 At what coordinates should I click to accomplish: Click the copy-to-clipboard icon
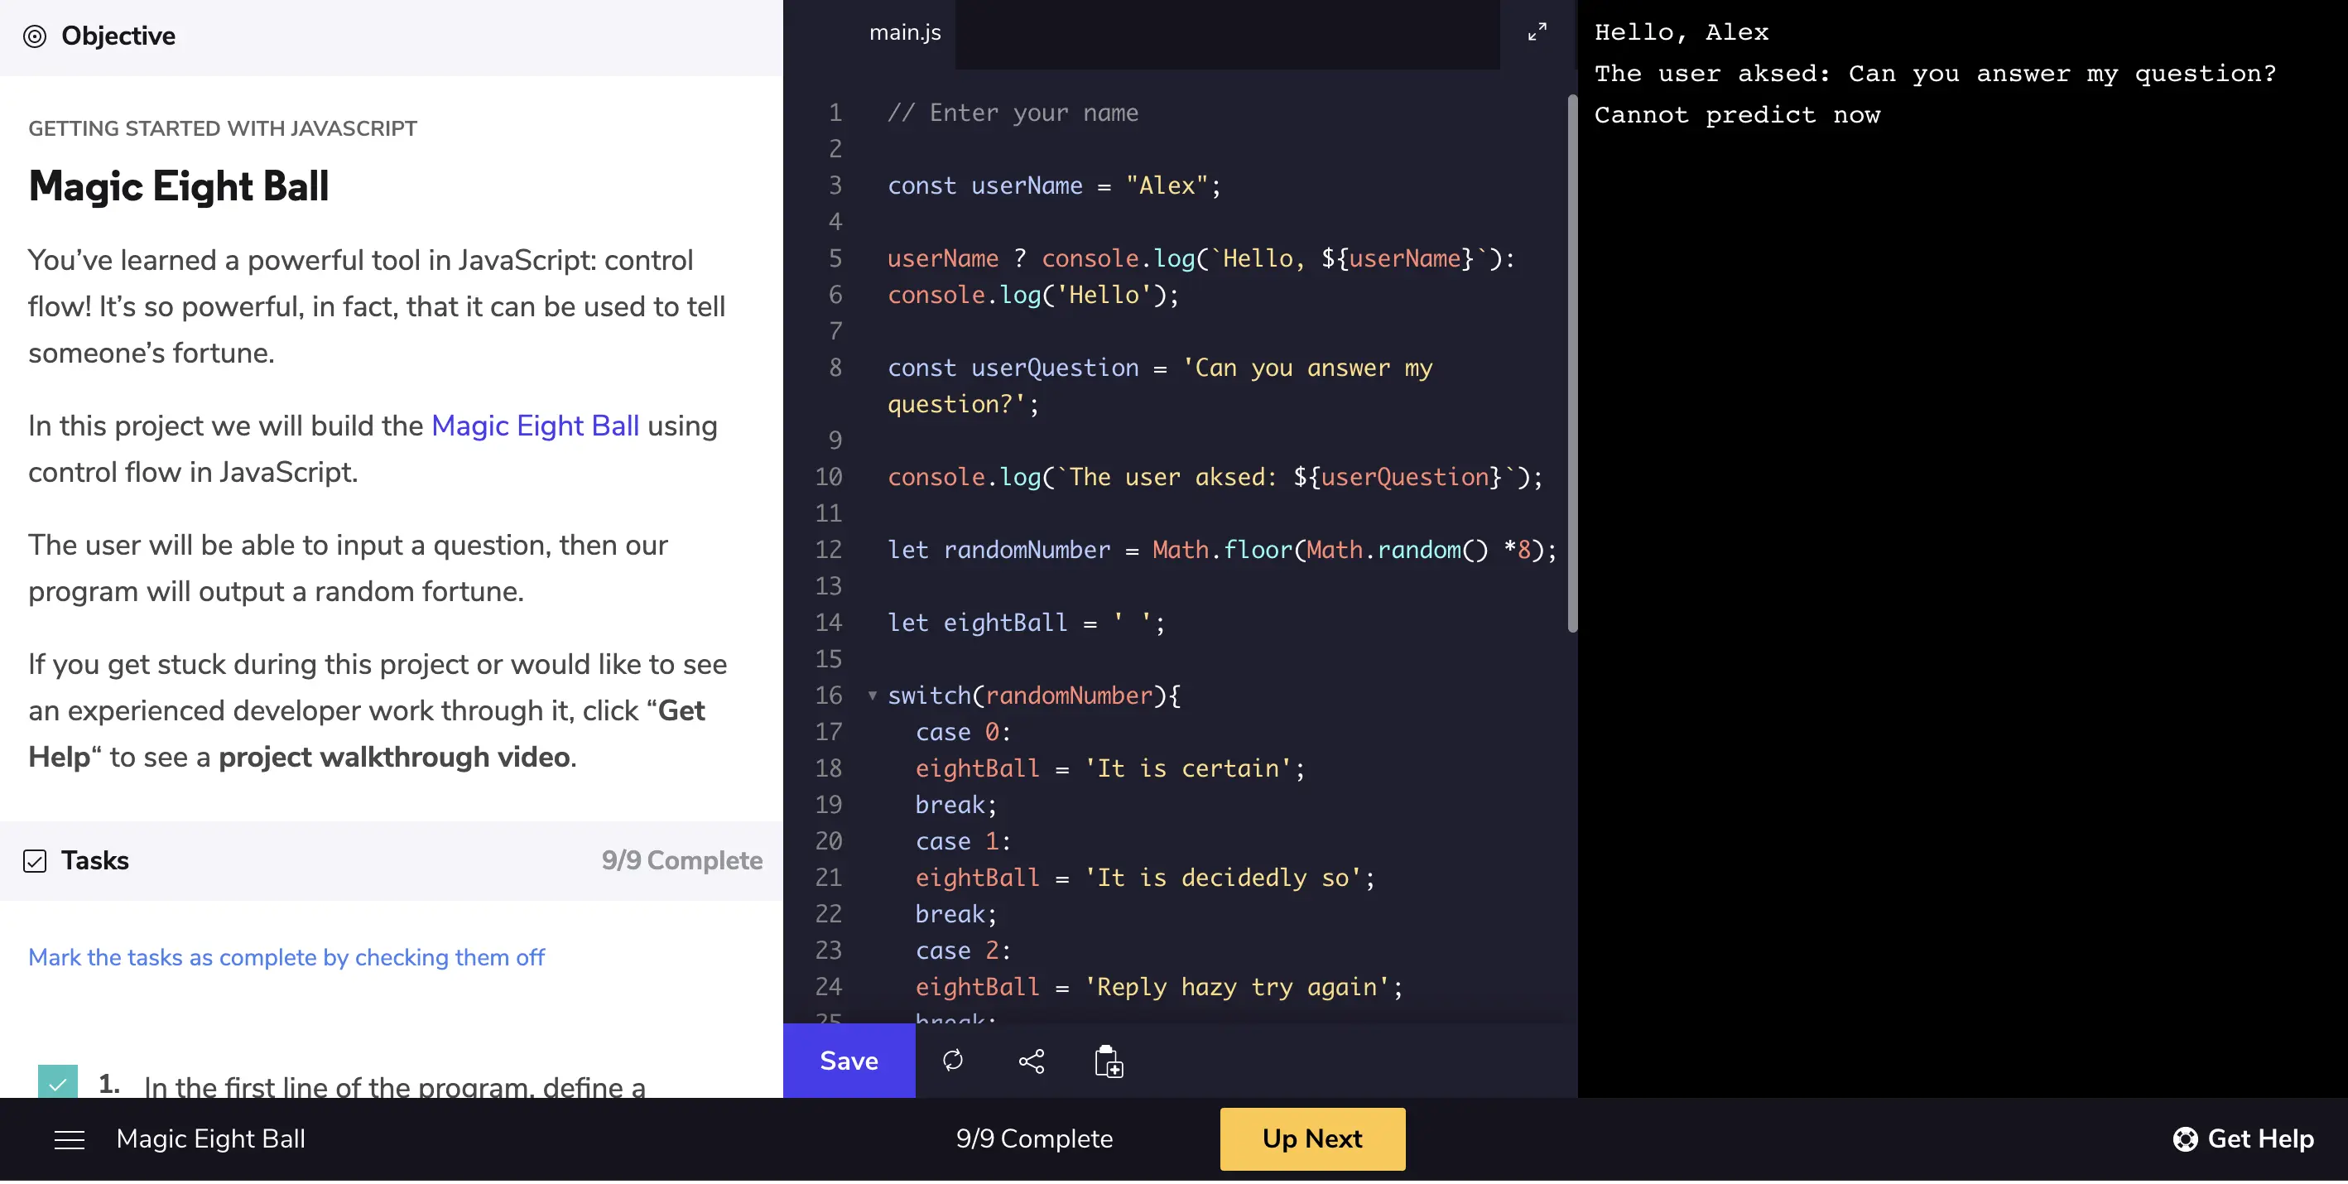(1109, 1061)
